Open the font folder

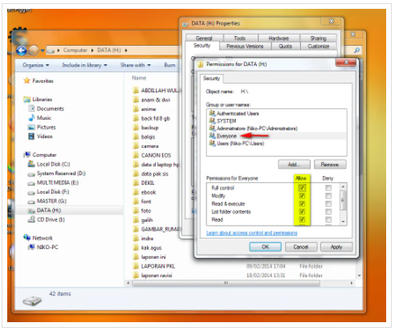[142, 202]
